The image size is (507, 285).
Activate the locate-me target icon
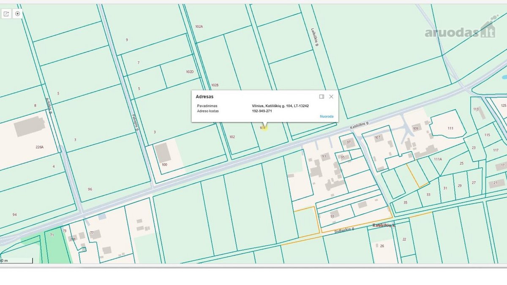tap(18, 14)
